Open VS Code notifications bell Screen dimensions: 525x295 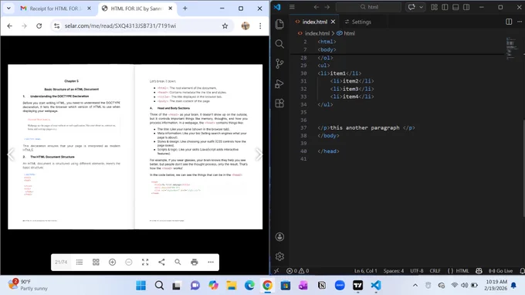point(522,271)
